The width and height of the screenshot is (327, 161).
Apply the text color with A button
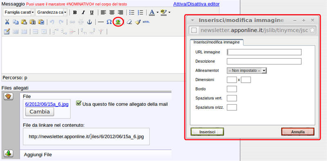click(152, 13)
